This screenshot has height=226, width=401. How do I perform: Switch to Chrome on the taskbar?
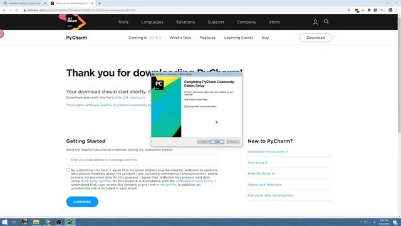(x=48, y=222)
